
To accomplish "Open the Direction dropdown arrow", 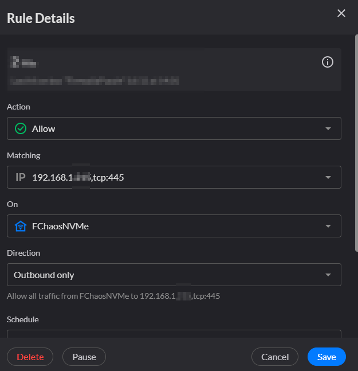I will coord(328,275).
